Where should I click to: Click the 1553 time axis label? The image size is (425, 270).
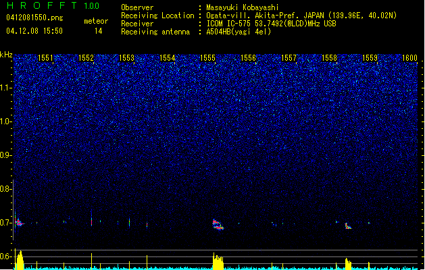[x=126, y=58]
